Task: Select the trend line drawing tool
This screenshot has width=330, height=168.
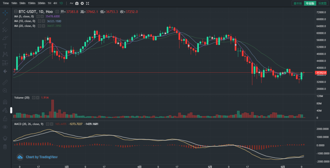Action: point(5,21)
